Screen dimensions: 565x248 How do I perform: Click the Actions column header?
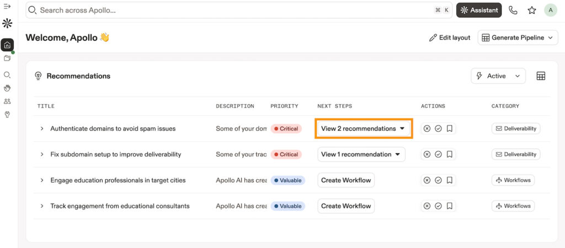pos(433,106)
